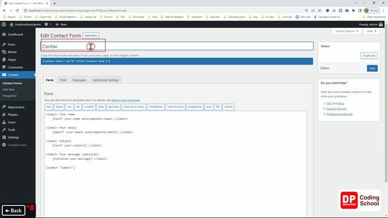Click the browser address bar

[163, 11]
